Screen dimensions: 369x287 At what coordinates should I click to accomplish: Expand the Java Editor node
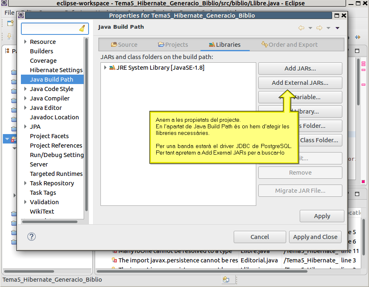(x=25, y=107)
